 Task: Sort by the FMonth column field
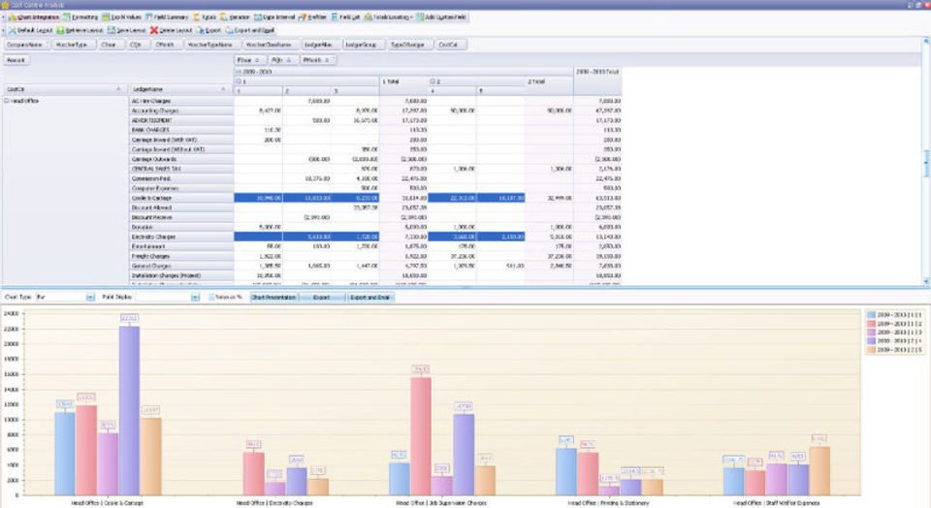coord(318,60)
